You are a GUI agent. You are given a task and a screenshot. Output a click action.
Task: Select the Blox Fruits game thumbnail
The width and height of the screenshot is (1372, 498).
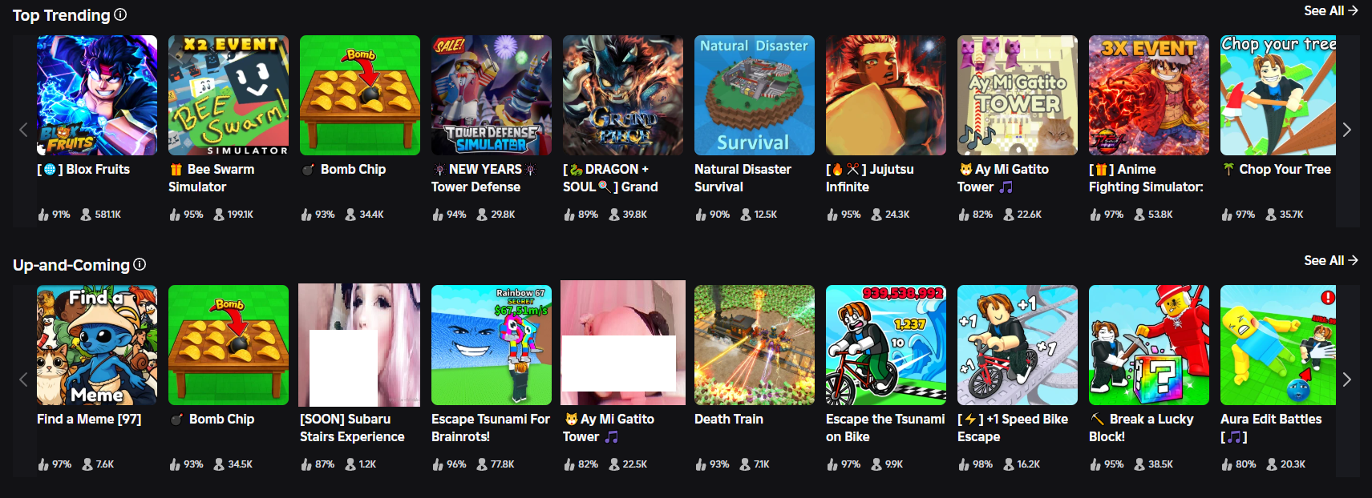97,95
